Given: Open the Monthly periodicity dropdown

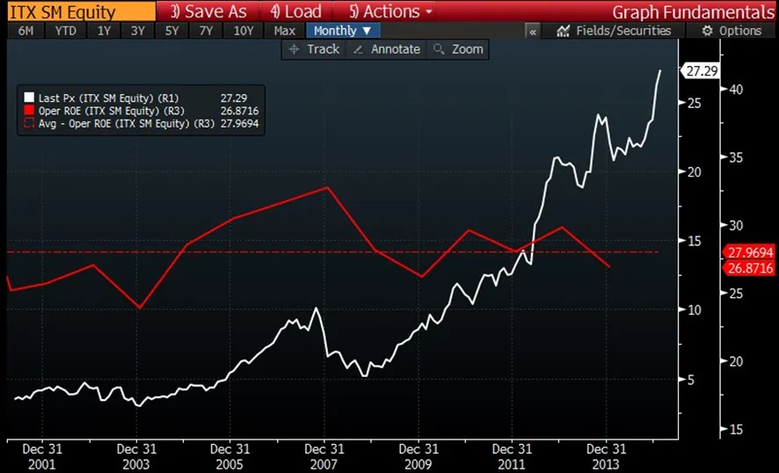Looking at the screenshot, I should pyautogui.click(x=343, y=31).
